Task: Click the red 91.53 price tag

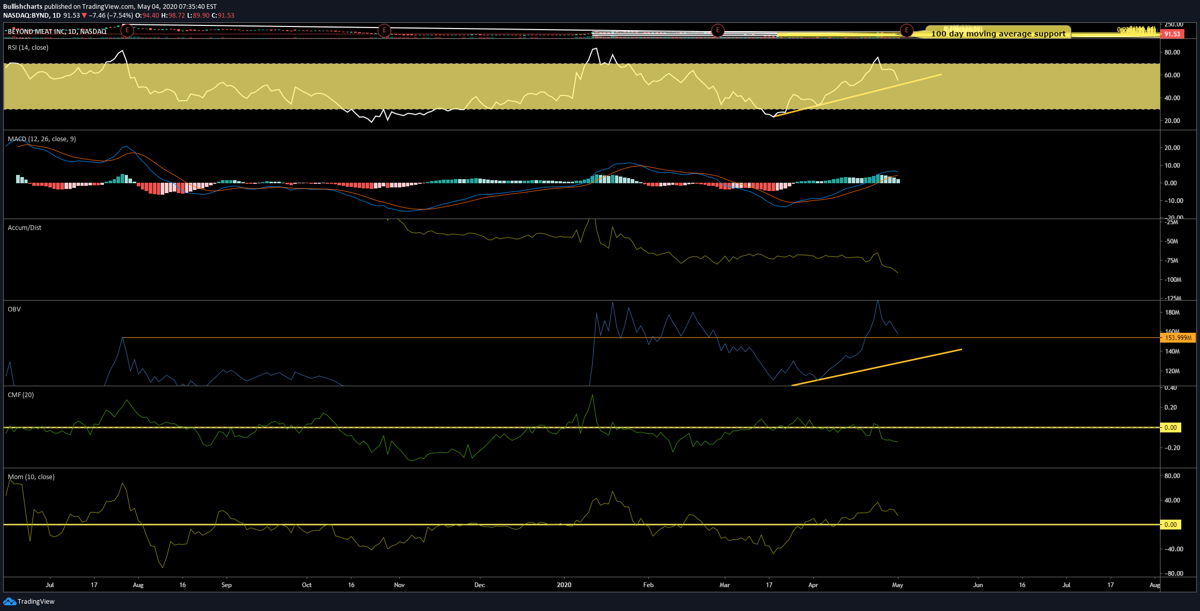Action: click(x=1172, y=34)
